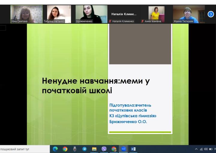Image resolution: width=216 pixels, height=153 pixels.
Task: Open File Explorer from the taskbar
Action: click(94, 149)
